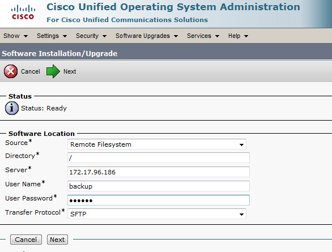The width and height of the screenshot is (332, 252).
Task: Click the Status info icon
Action: click(12, 108)
